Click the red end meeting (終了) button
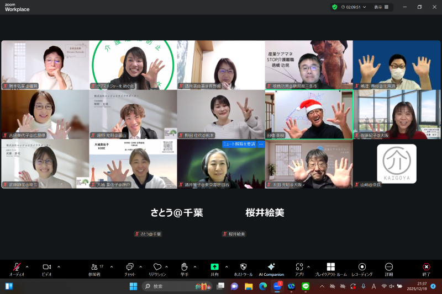The height and width of the screenshot is (294, 442). pos(426,268)
